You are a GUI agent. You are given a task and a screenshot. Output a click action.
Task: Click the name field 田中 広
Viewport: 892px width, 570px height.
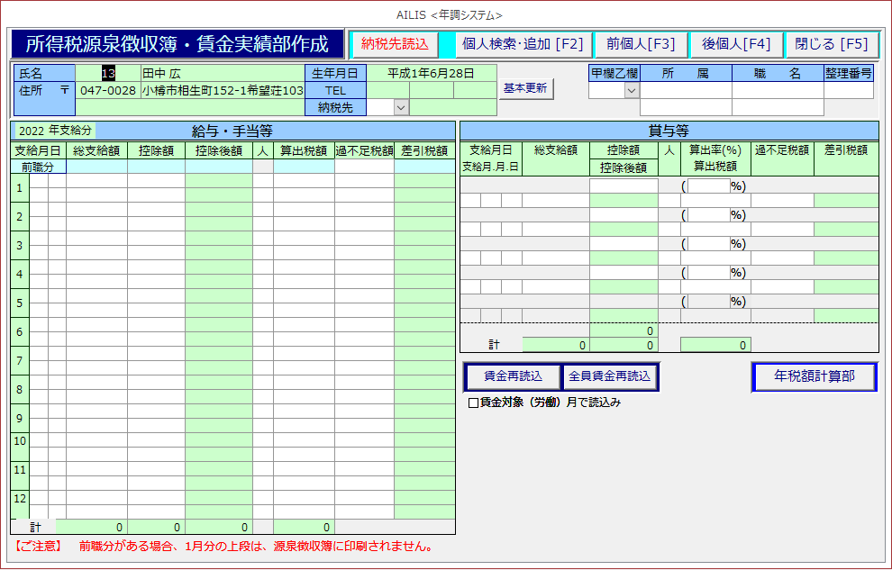[222, 73]
